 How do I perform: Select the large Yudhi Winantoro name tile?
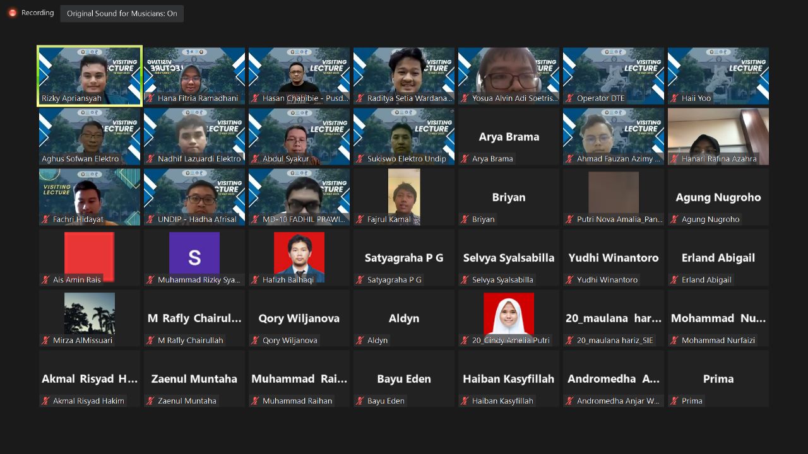pos(614,257)
